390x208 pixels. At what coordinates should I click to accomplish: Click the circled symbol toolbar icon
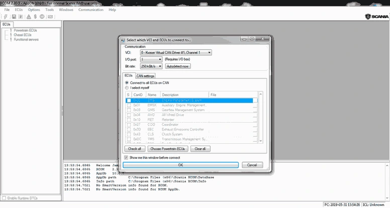point(42,17)
